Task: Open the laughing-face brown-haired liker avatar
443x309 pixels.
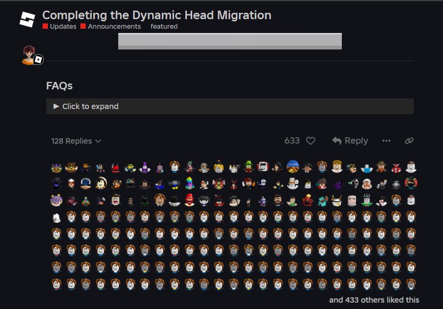Action: coord(115,200)
